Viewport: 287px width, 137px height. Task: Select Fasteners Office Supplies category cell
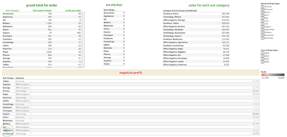click(22, 108)
